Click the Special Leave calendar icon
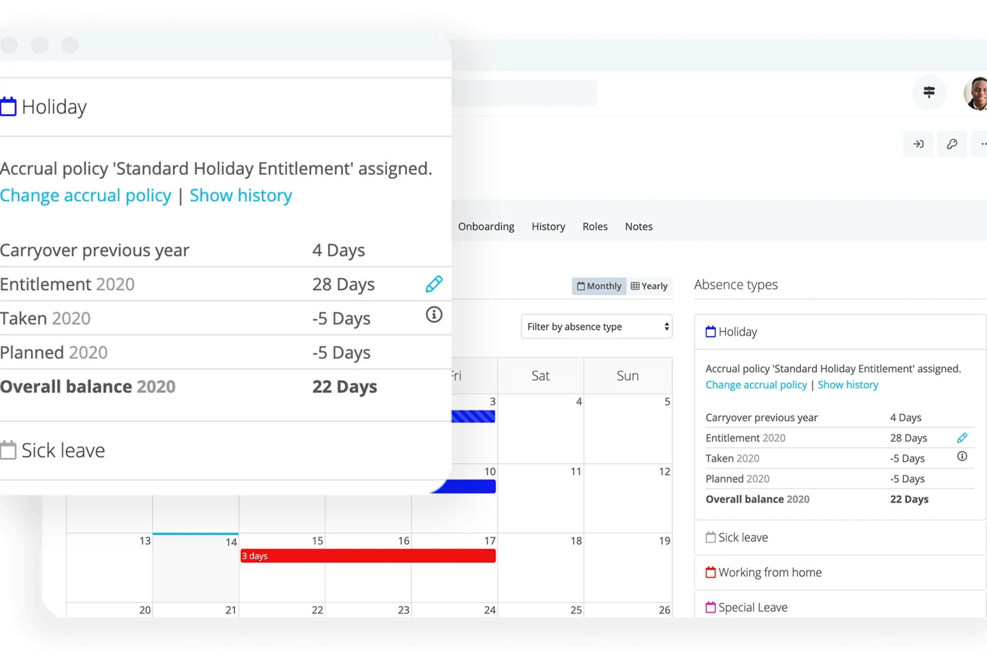Screen dimensions: 987x658 (x=709, y=606)
